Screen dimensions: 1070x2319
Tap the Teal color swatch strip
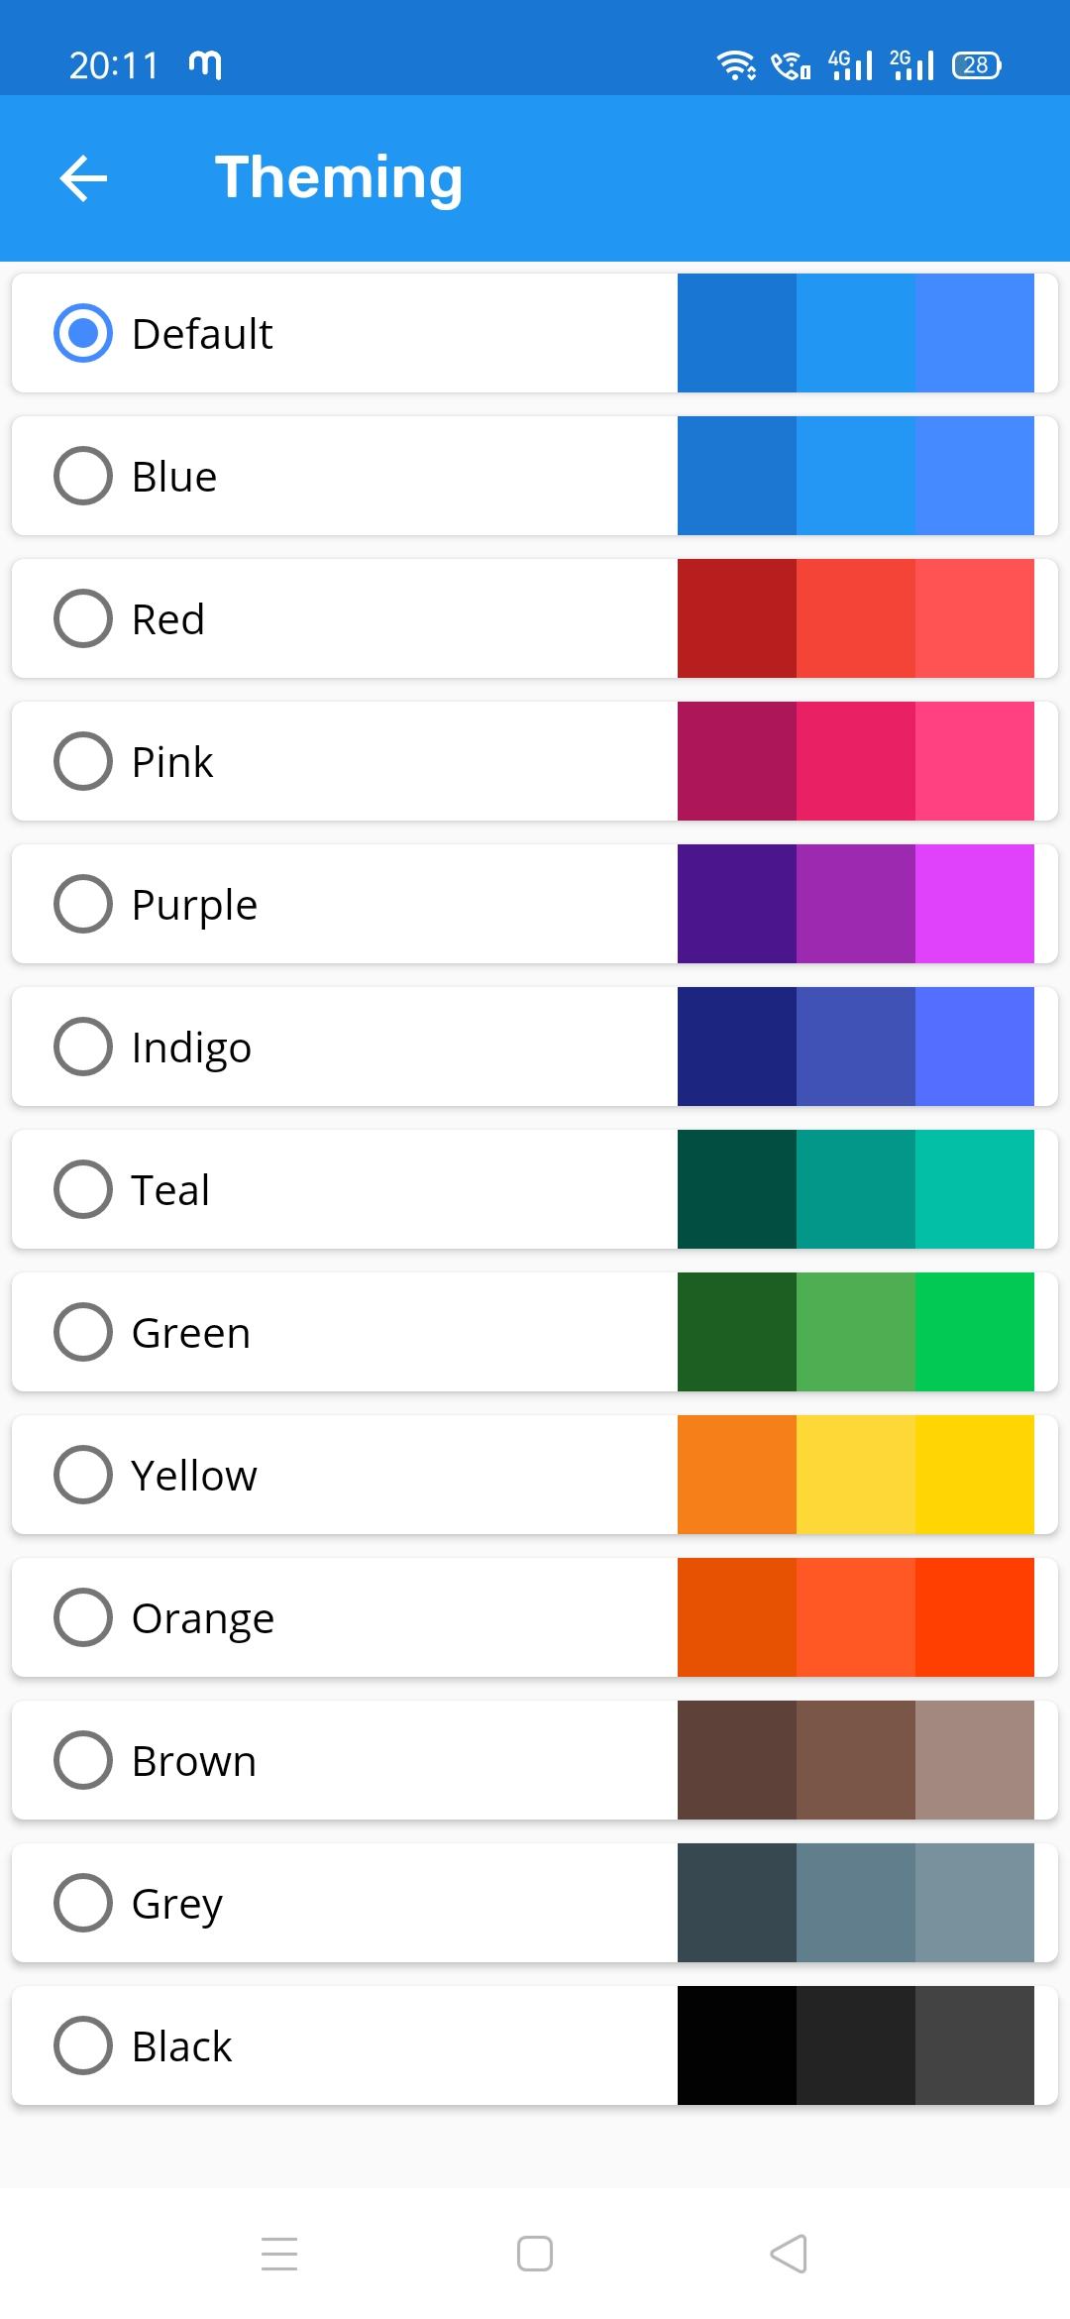856,1189
